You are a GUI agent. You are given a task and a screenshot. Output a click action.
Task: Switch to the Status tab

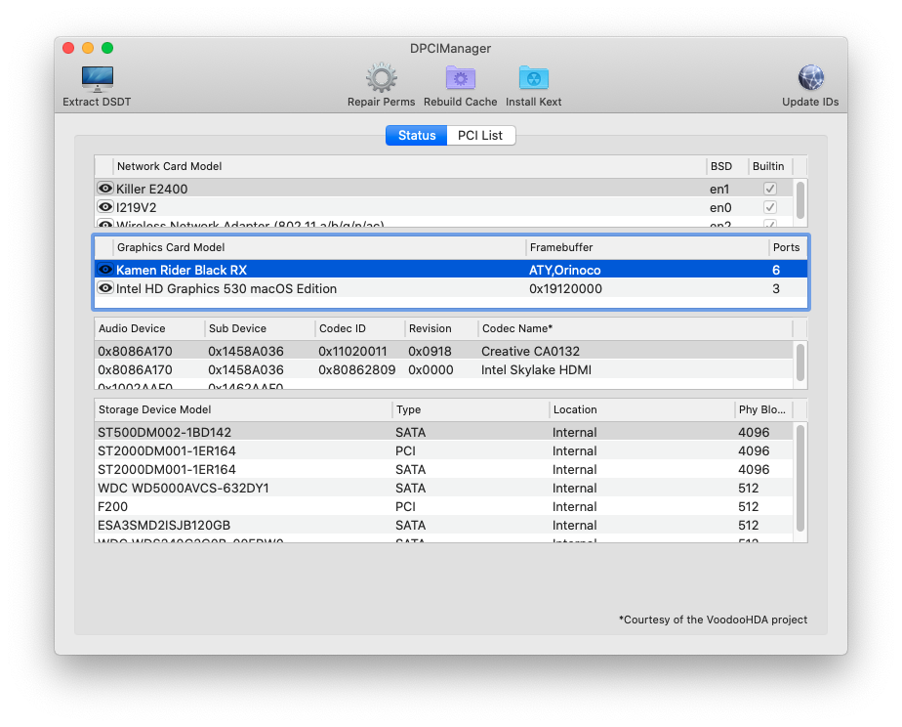pos(417,135)
